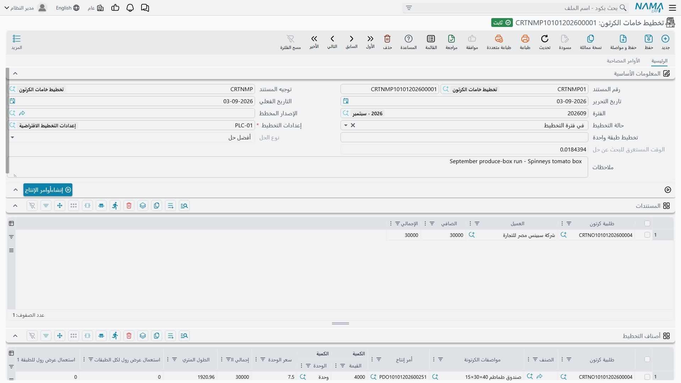
Task: Open the القائمة (List) view icon
Action: click(x=431, y=39)
